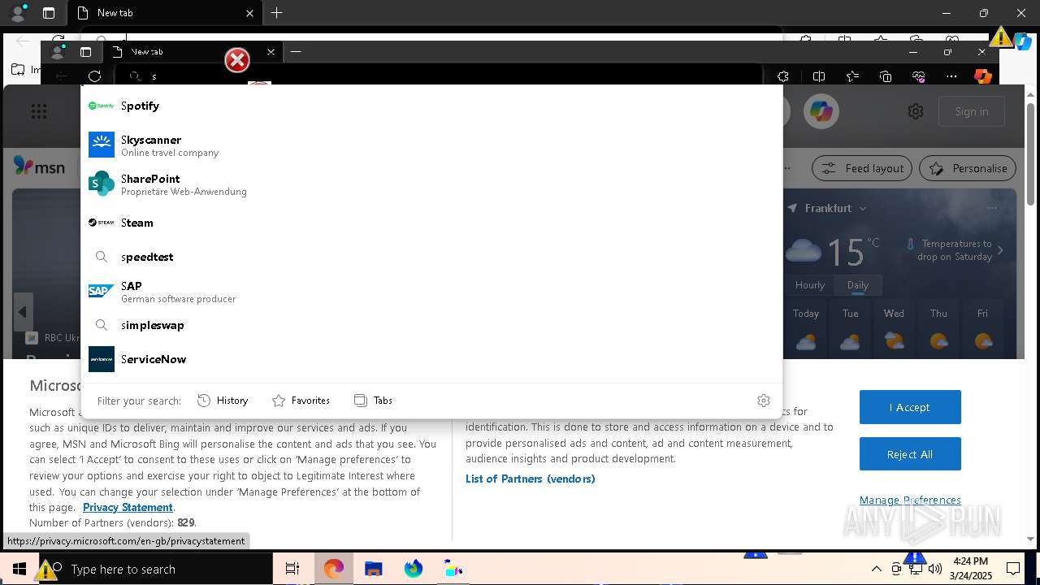Filter search by Favorites
1040x585 pixels.
click(301, 401)
